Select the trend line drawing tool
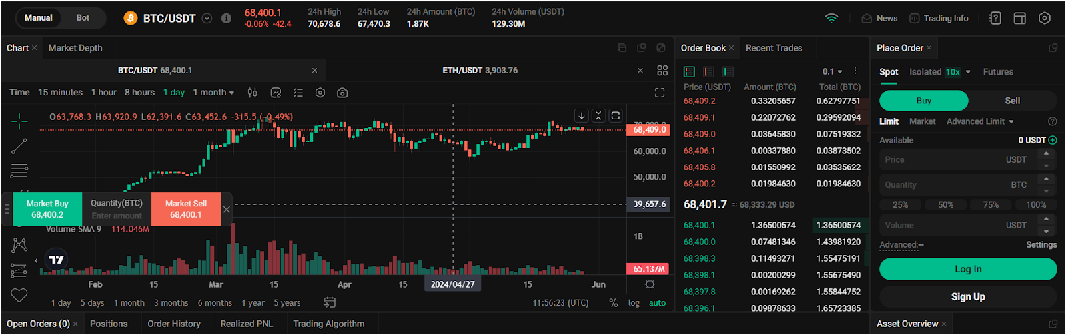This screenshot has width=1066, height=335. (x=19, y=146)
